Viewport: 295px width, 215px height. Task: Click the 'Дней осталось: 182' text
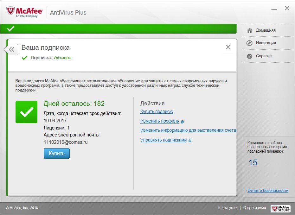[x=74, y=103]
